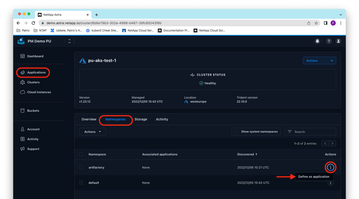Switch to the Namespaces tab

point(115,119)
